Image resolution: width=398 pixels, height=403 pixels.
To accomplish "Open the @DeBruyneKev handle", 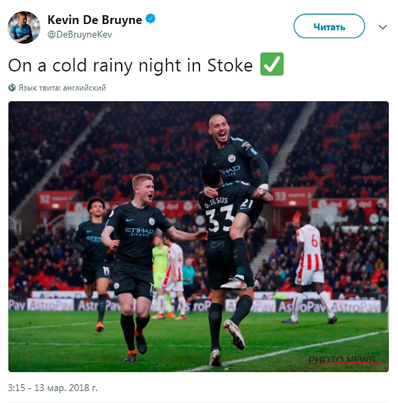I will coord(80,34).
